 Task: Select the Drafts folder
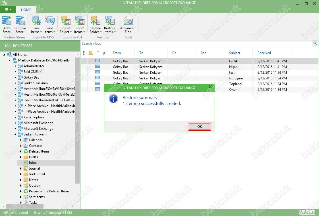(x=33, y=157)
